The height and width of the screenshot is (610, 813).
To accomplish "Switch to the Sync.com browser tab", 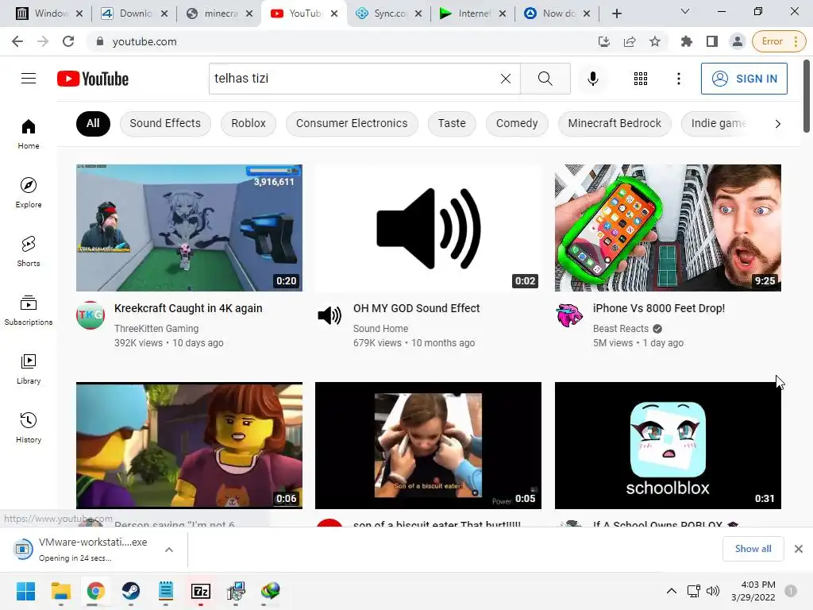I will click(x=390, y=14).
